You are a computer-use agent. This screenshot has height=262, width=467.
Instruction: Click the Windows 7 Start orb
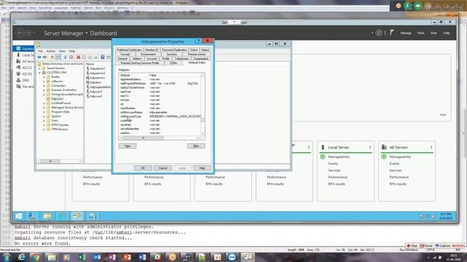[x=6, y=257]
